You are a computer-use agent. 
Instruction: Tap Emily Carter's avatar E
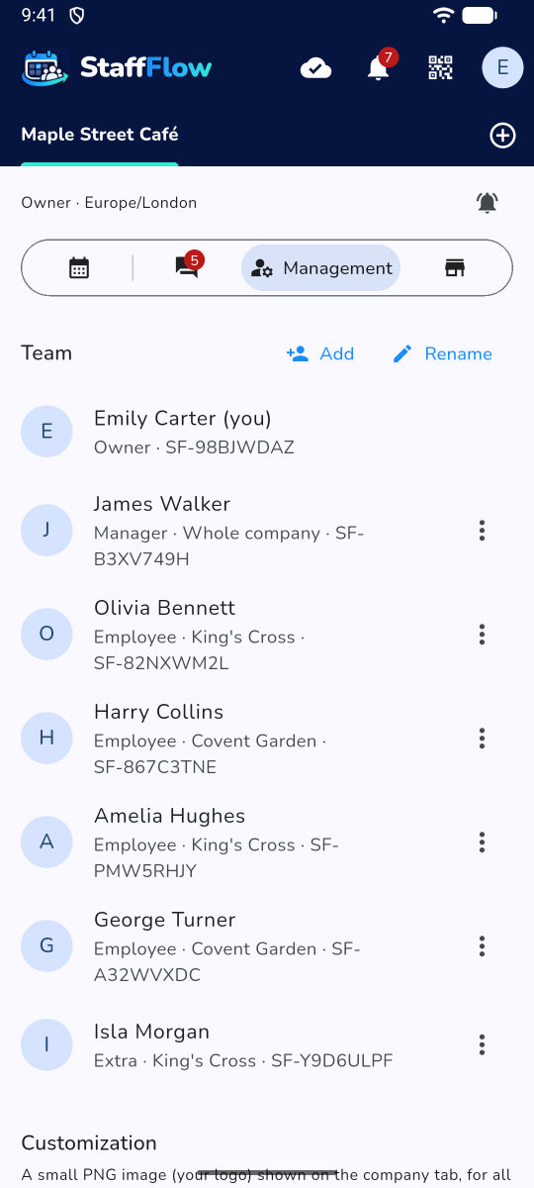coord(46,432)
